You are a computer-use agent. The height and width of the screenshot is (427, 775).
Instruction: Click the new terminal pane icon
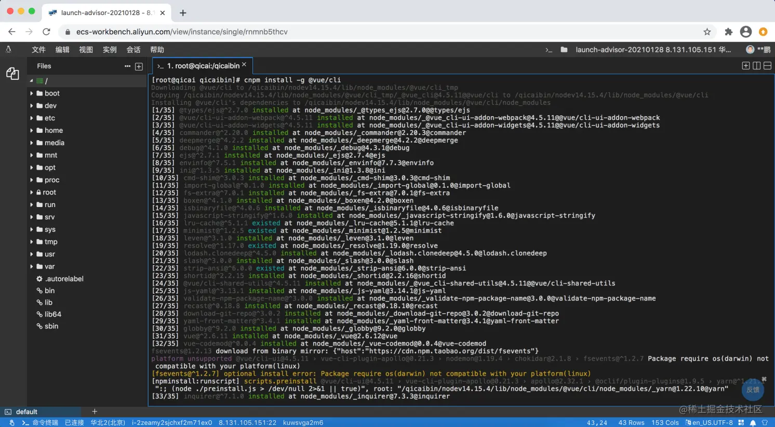[746, 65]
